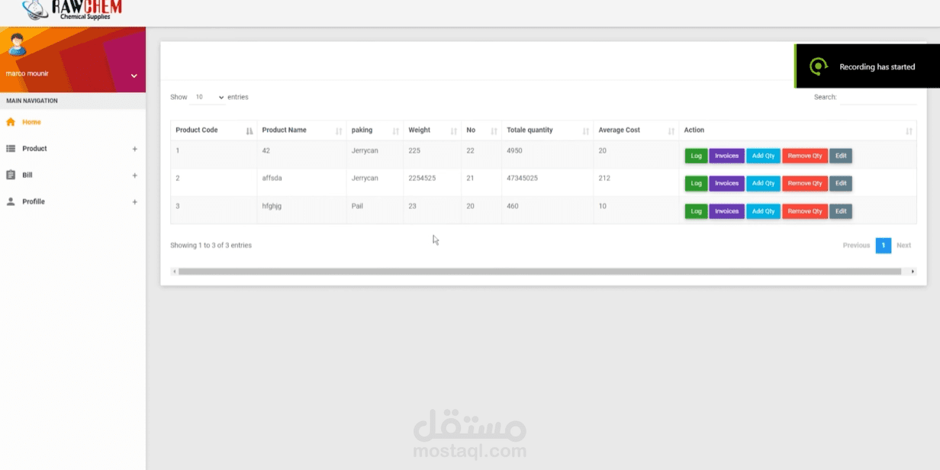Click the average cost cell 212
This screenshot has width=940, height=470.
click(636, 183)
